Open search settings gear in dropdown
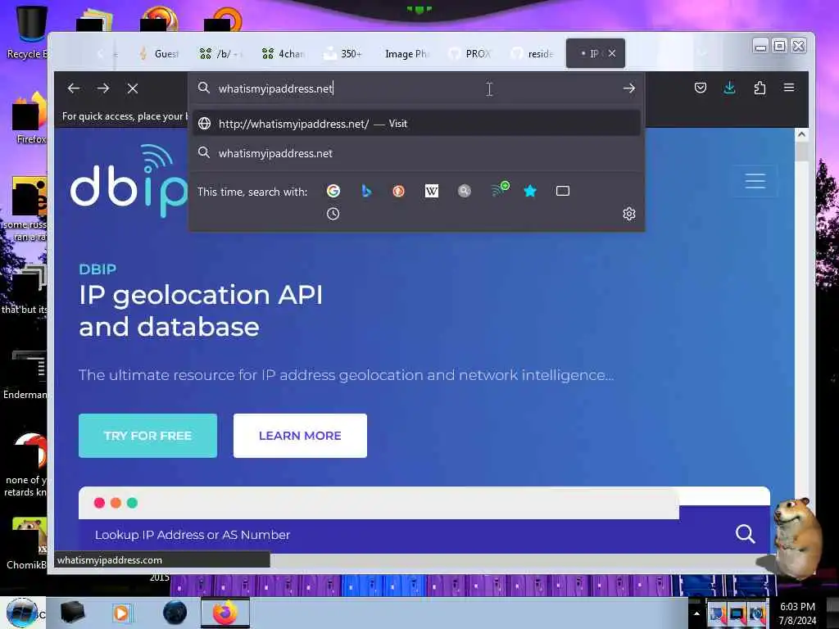This screenshot has height=629, width=839. coord(628,214)
